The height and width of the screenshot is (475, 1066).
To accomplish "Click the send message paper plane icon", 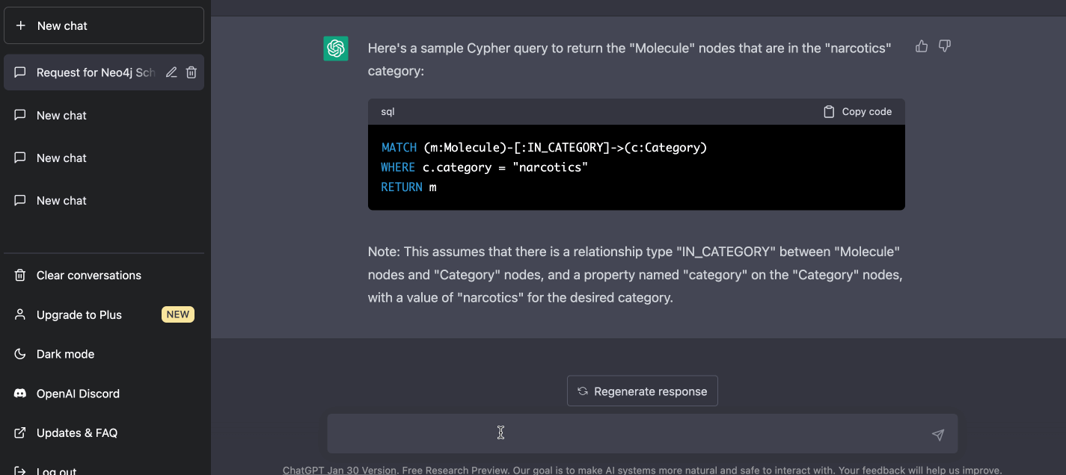I will pos(938,435).
